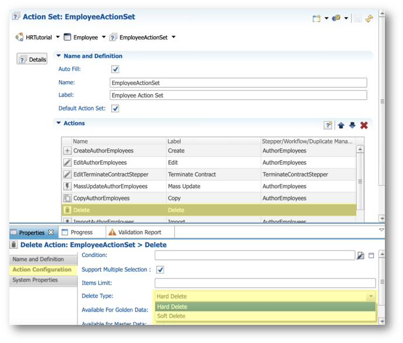The height and width of the screenshot is (343, 403).
Task: Click the lightning icon of MassUpdateAuthorEmployees row
Action: (x=67, y=186)
